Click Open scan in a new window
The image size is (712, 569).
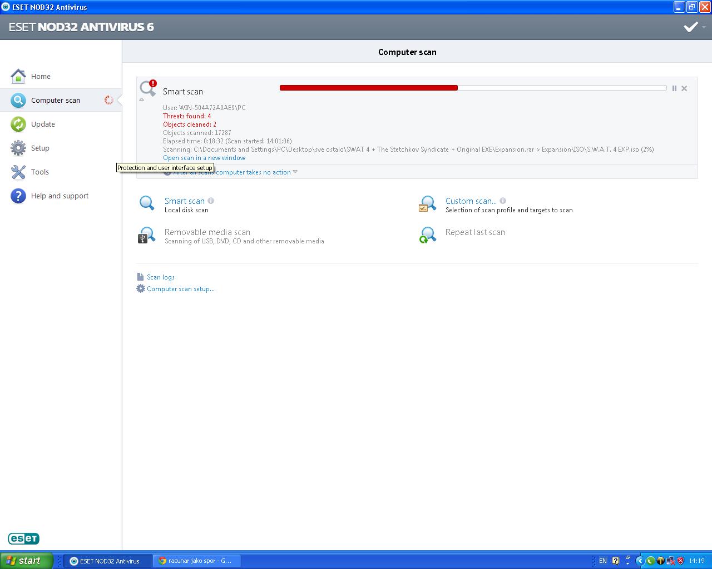point(204,158)
